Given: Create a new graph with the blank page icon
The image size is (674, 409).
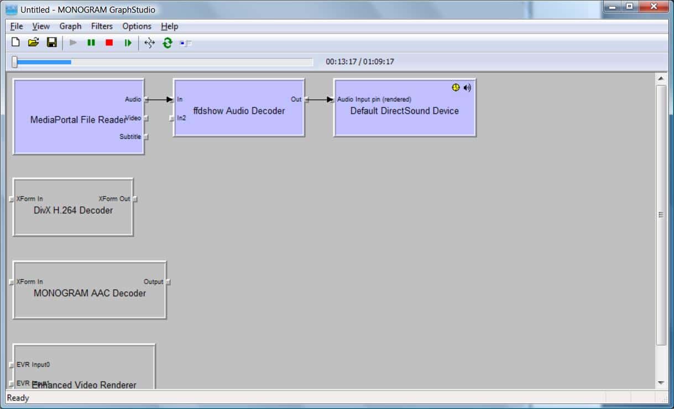Looking at the screenshot, I should coord(15,43).
